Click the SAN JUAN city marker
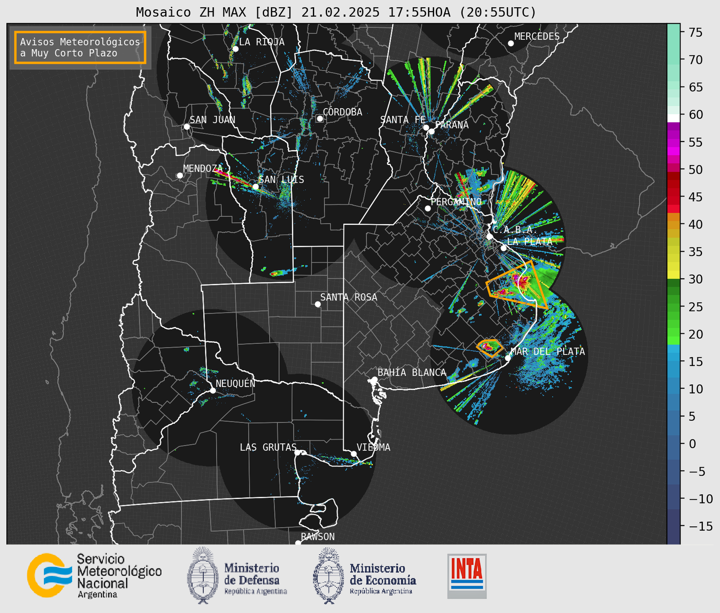Image resolution: width=720 pixels, height=613 pixels. pos(187,127)
